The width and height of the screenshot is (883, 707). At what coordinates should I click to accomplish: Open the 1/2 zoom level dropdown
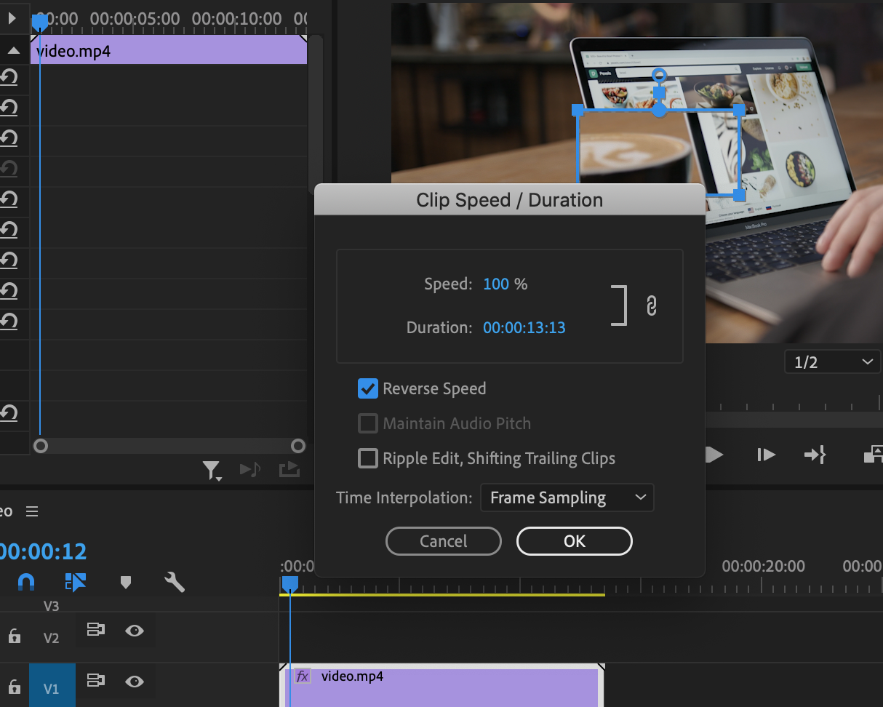832,362
